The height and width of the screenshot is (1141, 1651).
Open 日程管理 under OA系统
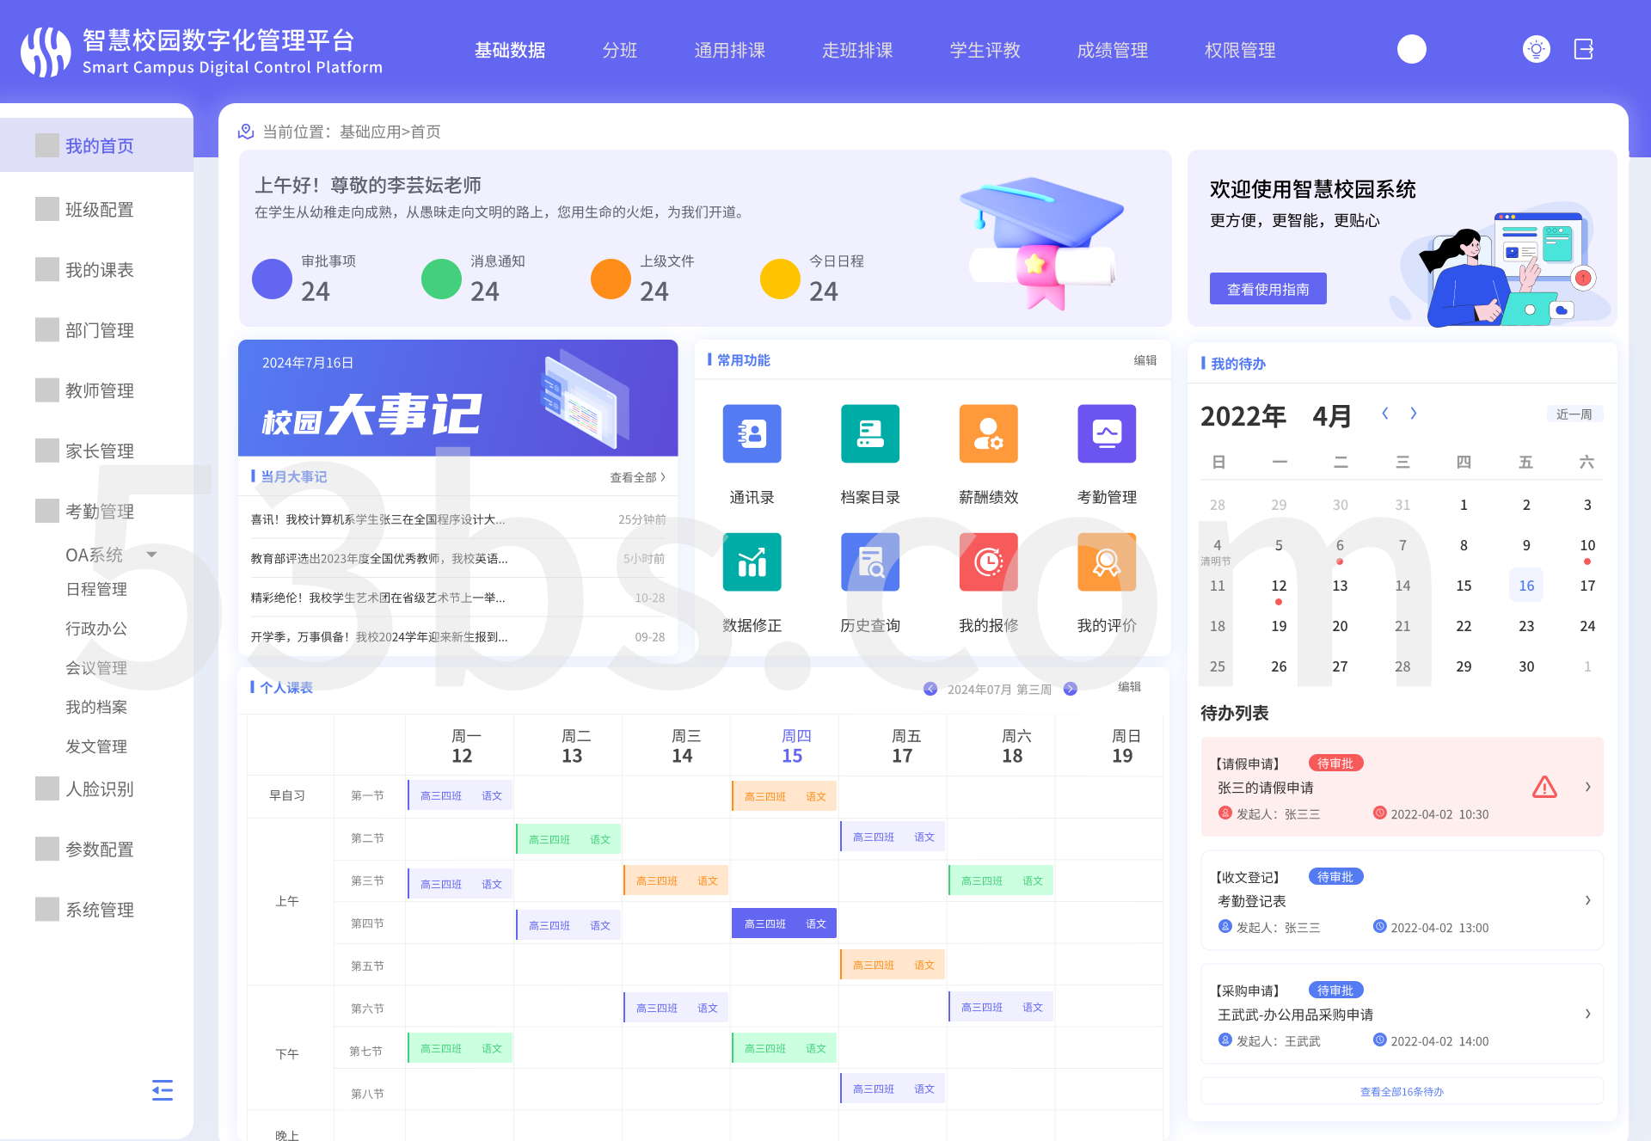click(96, 589)
